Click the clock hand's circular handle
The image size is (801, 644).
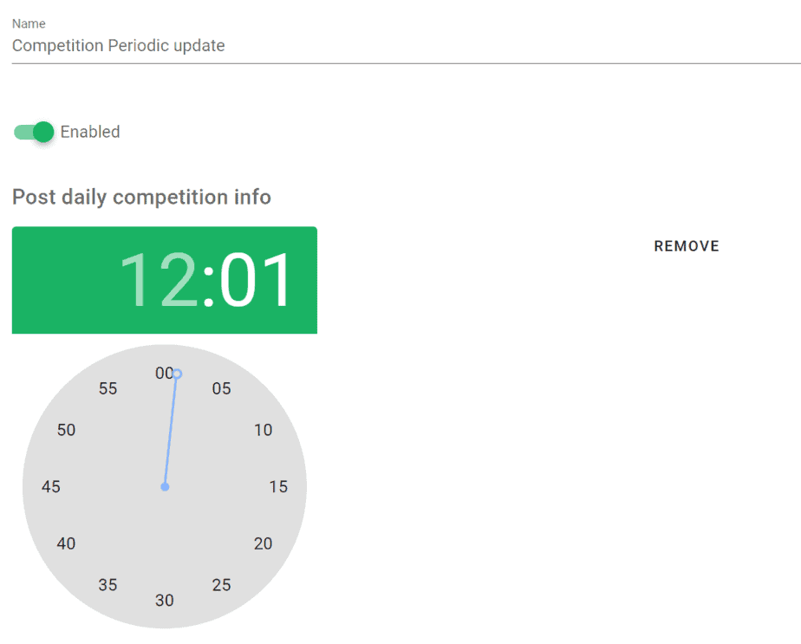point(177,374)
